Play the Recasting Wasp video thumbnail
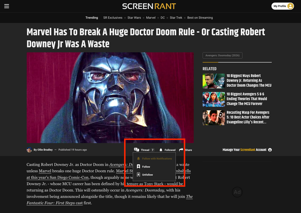The height and width of the screenshot is (213, 301). click(214, 118)
